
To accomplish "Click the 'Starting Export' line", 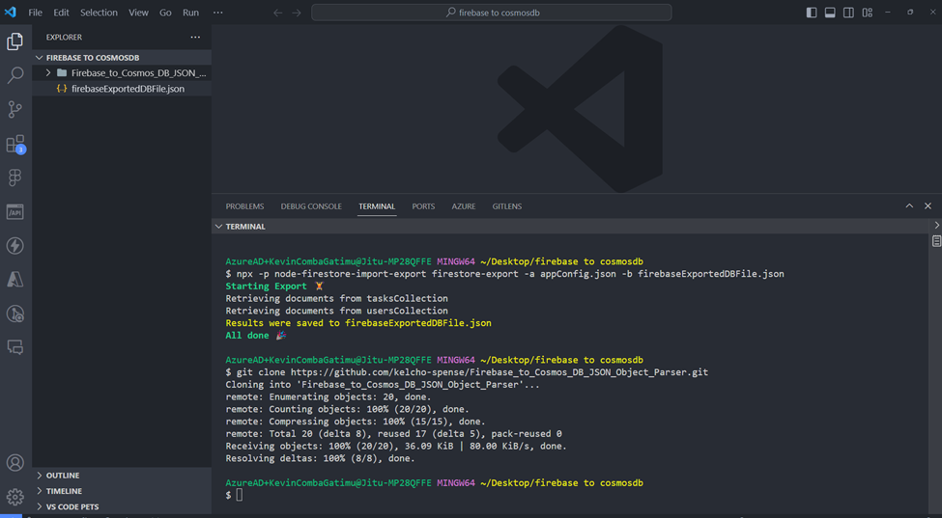I will (x=274, y=286).
